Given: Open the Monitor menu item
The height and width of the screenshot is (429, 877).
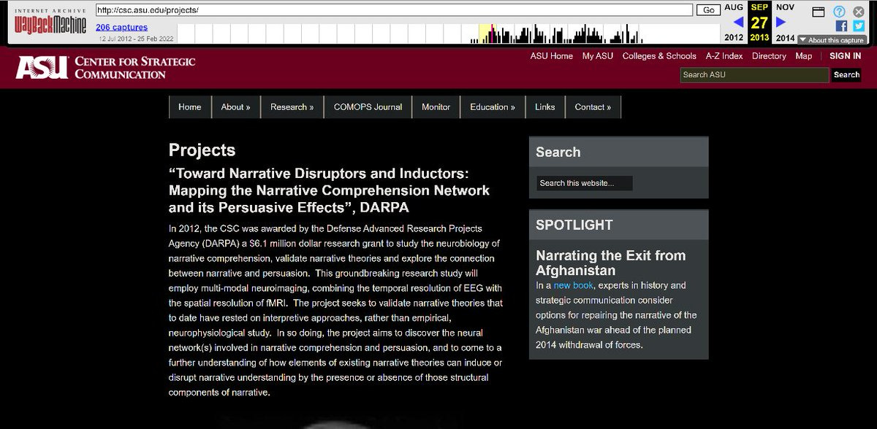Looking at the screenshot, I should click(436, 107).
